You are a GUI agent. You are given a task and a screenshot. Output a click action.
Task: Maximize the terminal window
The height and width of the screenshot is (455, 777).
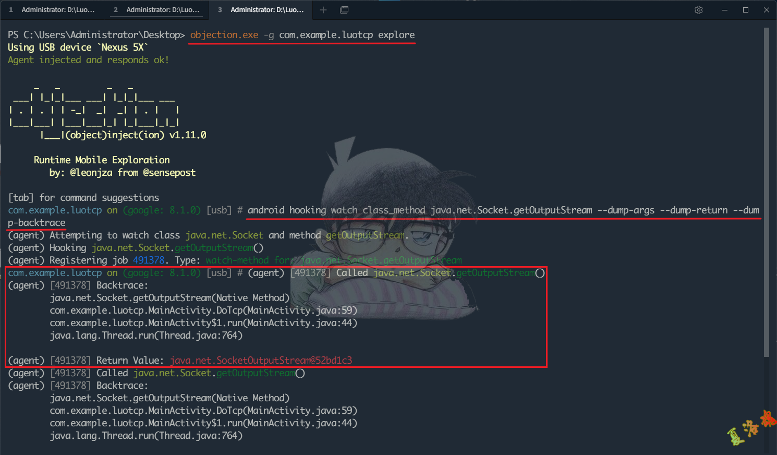click(x=746, y=9)
